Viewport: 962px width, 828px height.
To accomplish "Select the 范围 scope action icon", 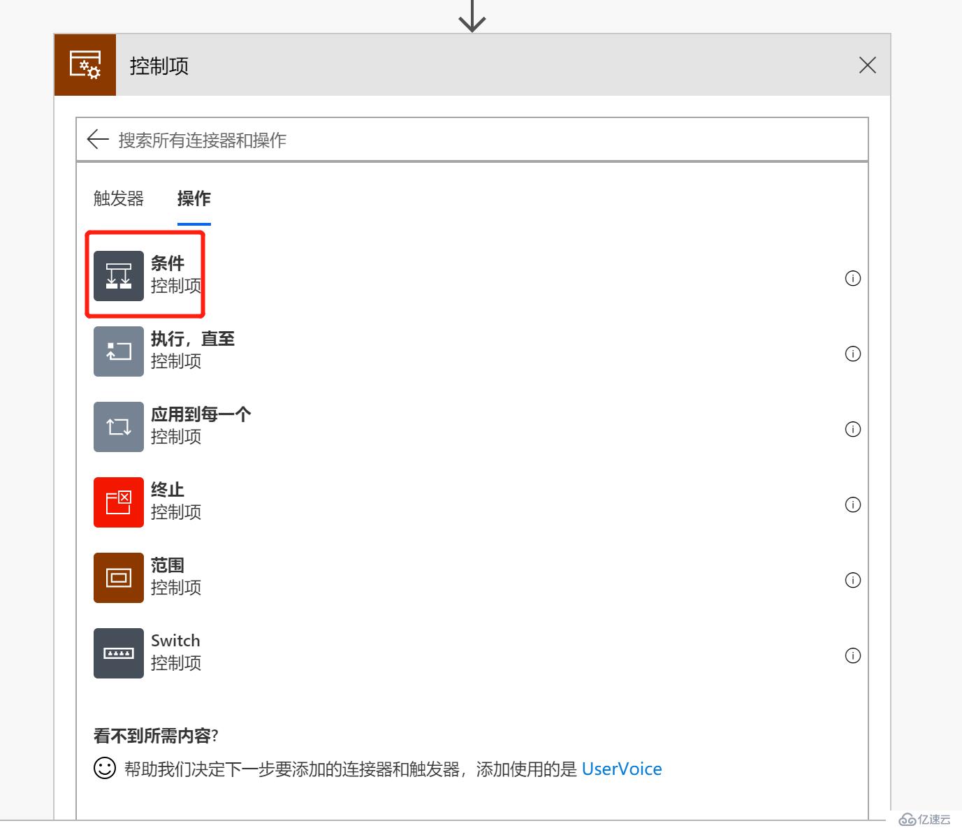I will 119,578.
